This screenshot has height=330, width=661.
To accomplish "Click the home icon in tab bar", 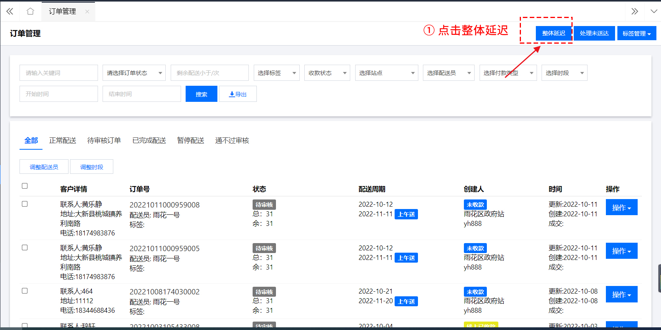I will (30, 11).
